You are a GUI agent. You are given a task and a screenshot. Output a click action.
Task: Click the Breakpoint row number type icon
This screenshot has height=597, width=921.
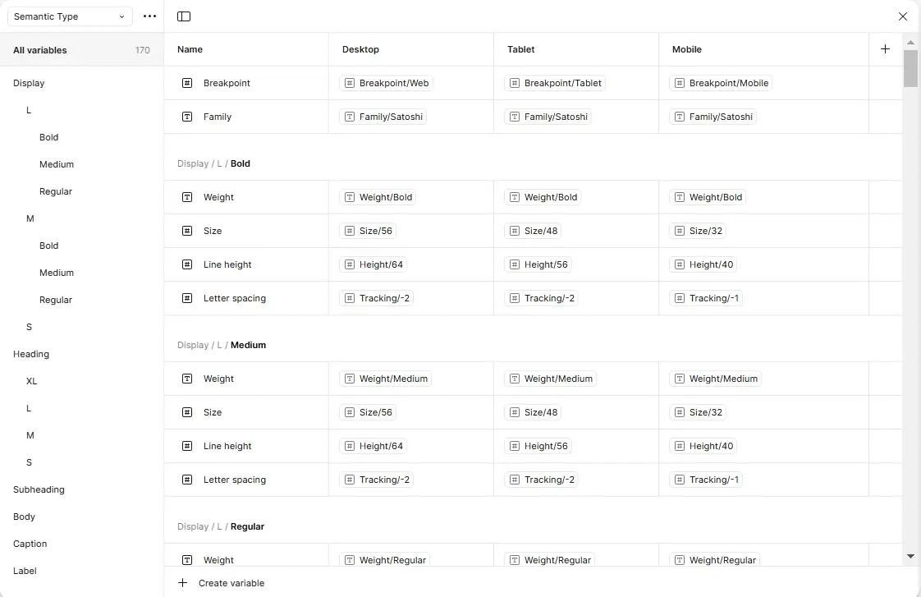click(x=187, y=83)
